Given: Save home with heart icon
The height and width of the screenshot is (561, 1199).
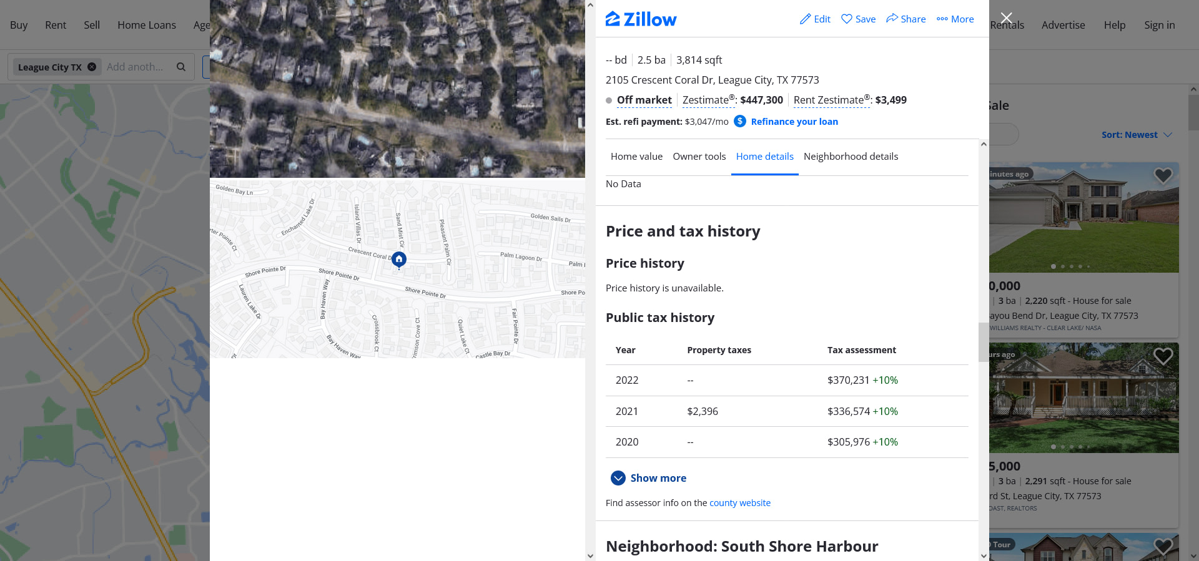Looking at the screenshot, I should 847,19.
